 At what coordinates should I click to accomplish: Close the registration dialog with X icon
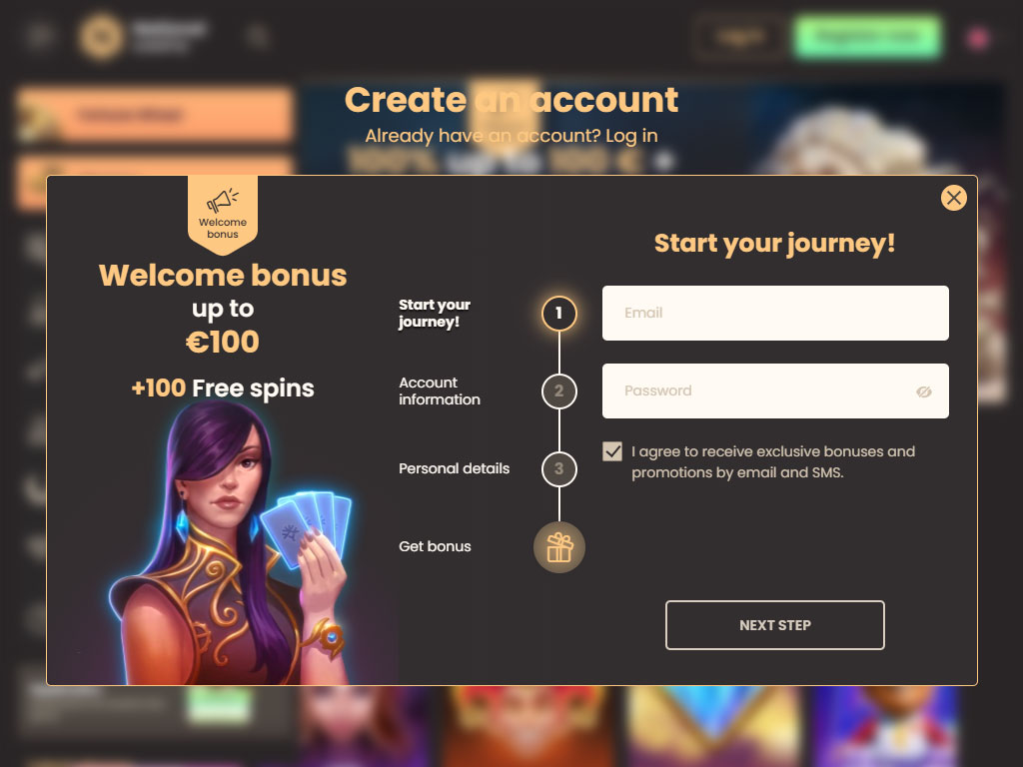tap(953, 198)
